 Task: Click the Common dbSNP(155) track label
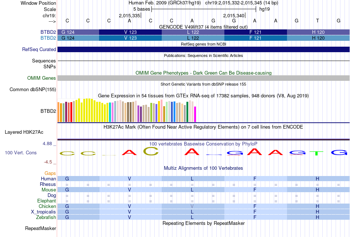click(32, 89)
